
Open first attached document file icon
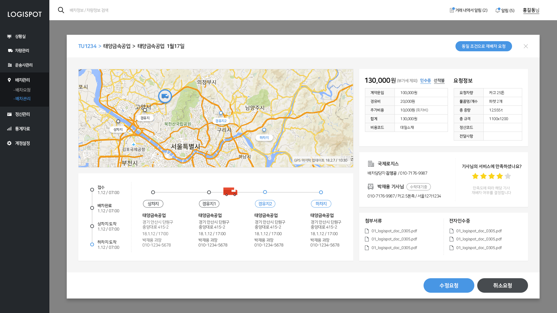(367, 231)
